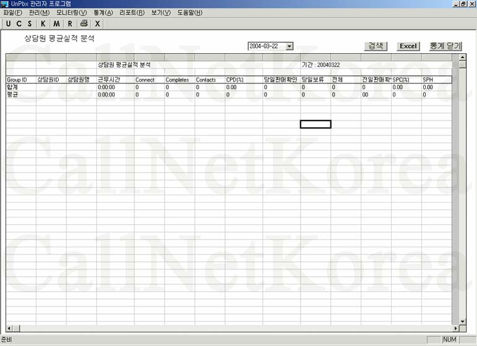Click the M toolbar icon
The height and width of the screenshot is (346, 477).
[x=56, y=24]
